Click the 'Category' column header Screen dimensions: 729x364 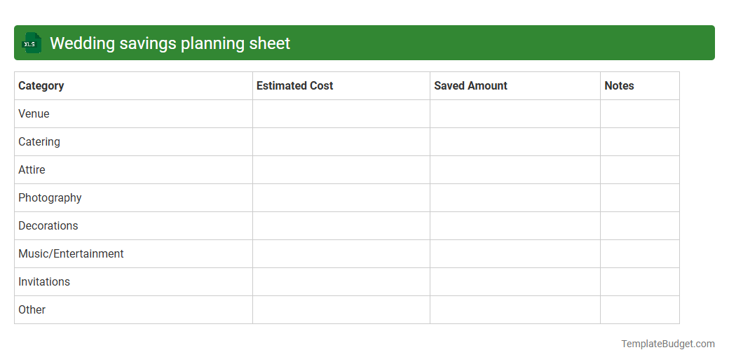[133, 86]
